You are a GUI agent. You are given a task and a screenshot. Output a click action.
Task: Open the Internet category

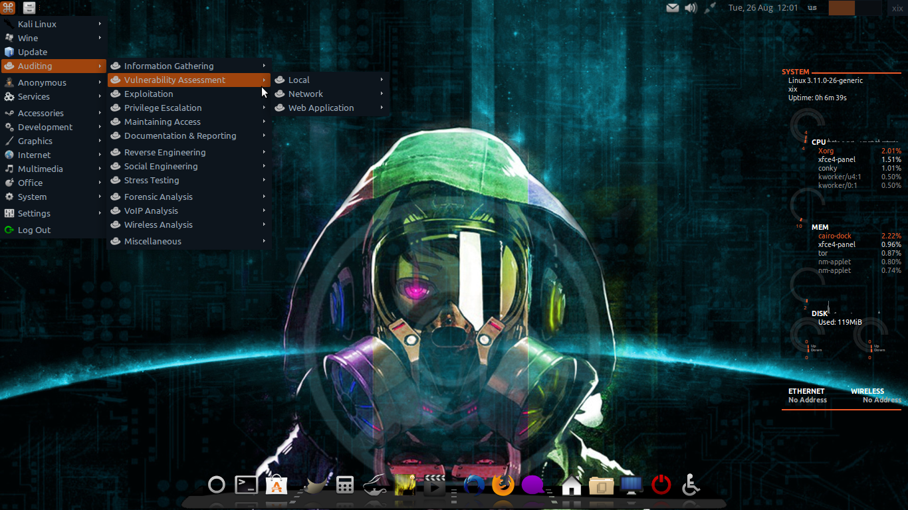53,155
